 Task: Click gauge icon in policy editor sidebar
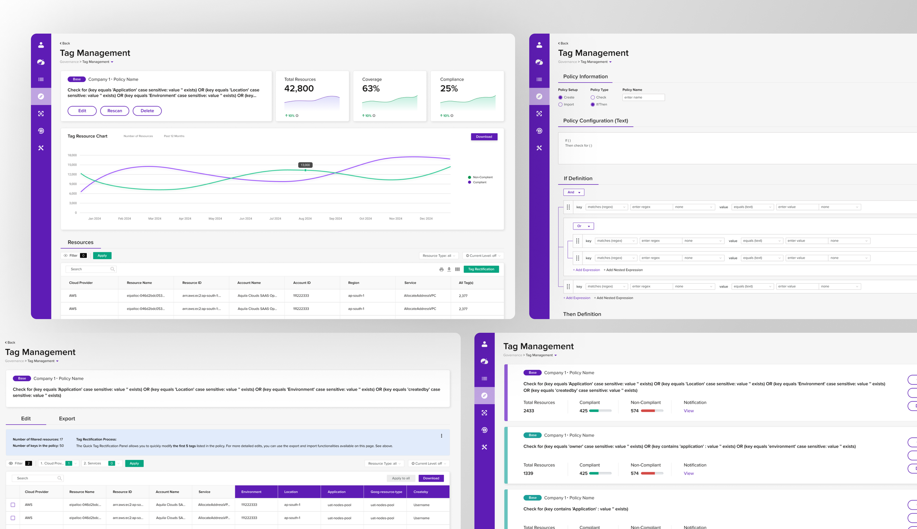(539, 62)
